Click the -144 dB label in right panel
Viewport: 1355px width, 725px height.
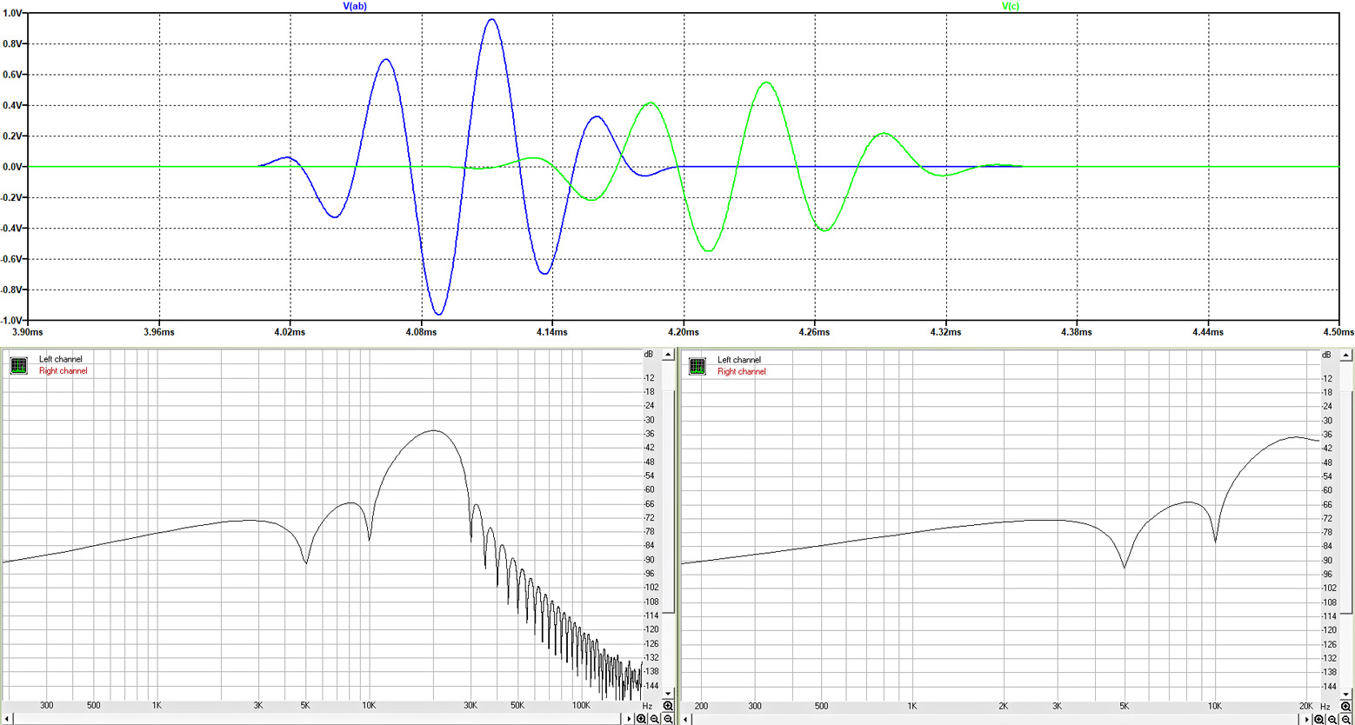(x=1329, y=687)
